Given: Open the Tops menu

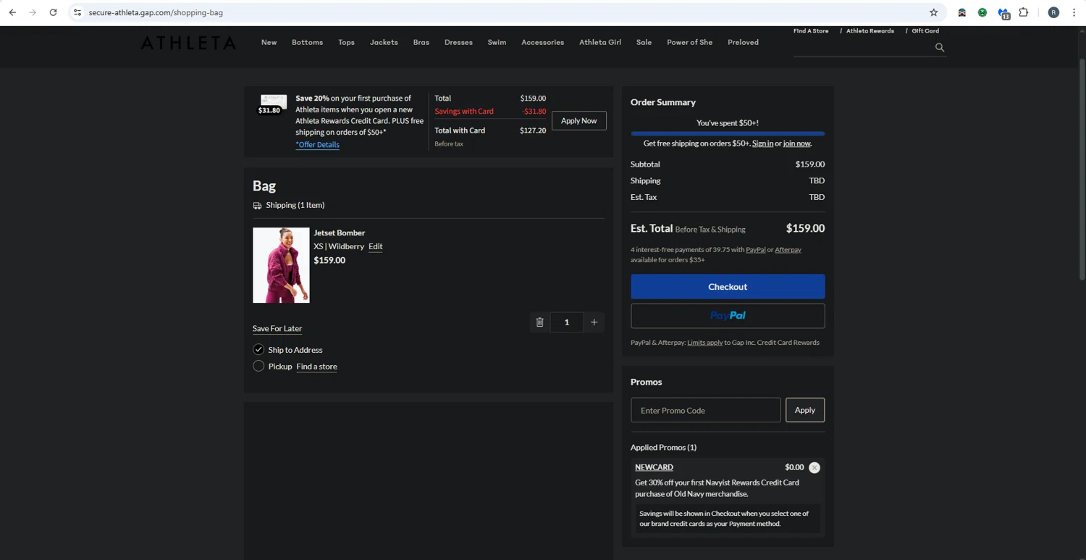Looking at the screenshot, I should click(346, 42).
